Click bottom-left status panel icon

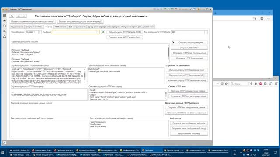[4, 143]
